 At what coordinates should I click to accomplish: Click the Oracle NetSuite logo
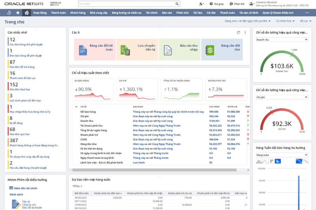(x=24, y=4)
